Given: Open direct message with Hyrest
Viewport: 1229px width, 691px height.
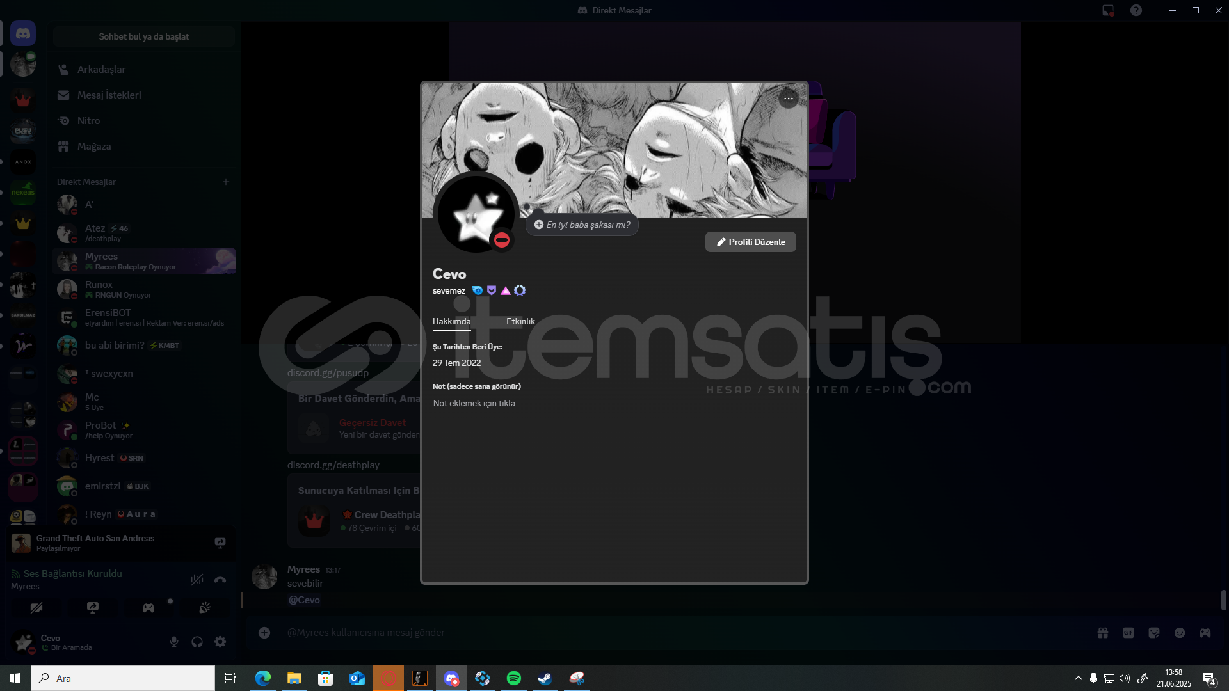Looking at the screenshot, I should (144, 458).
